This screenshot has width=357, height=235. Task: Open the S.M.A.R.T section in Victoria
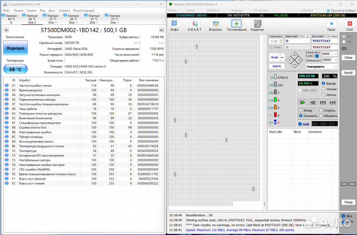[x=195, y=26]
